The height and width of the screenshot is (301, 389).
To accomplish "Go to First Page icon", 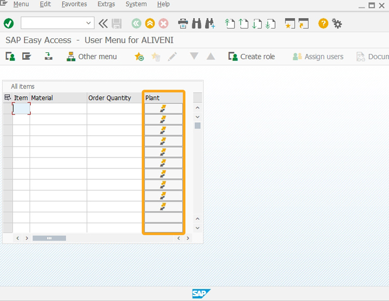I will click(230, 24).
